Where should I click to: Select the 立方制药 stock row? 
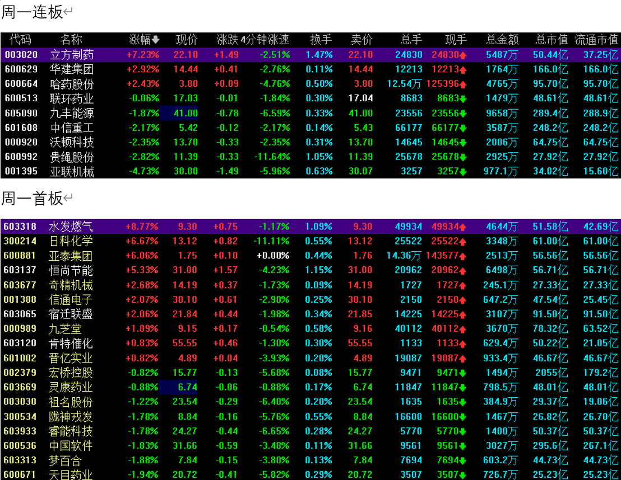[310, 55]
